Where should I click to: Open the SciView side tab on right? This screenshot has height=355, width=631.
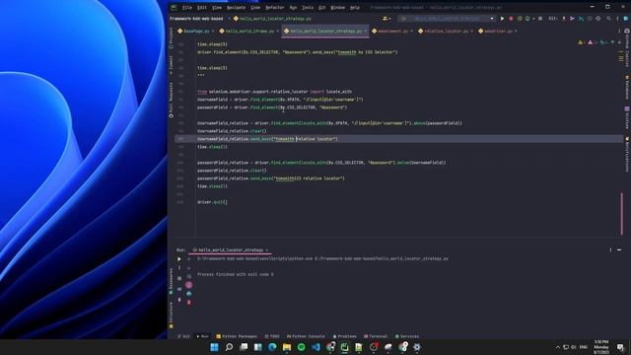(627, 117)
